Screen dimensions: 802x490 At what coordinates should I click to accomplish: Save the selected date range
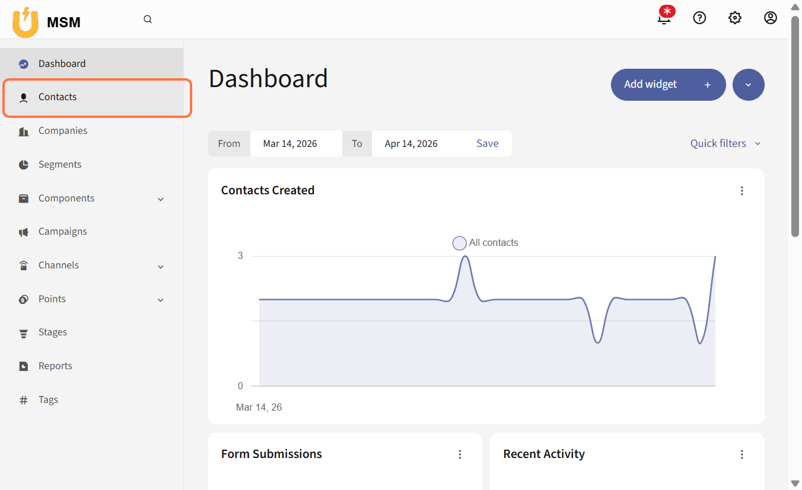487,143
